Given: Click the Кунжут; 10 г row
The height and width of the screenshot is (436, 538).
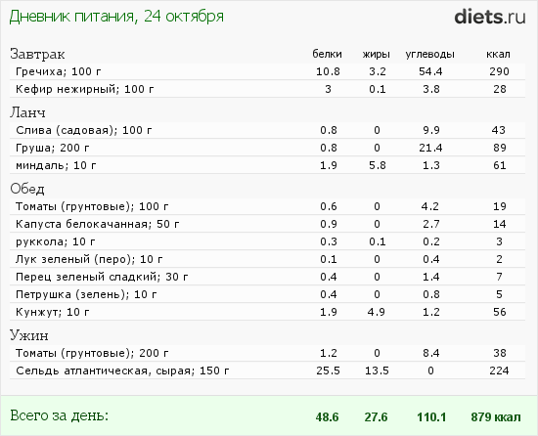Looking at the screenshot, I should pyautogui.click(x=267, y=312).
